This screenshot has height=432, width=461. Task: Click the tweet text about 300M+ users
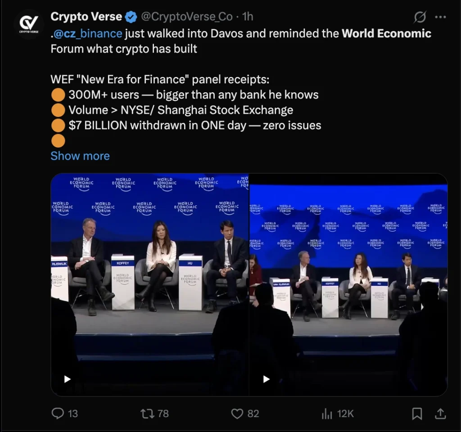click(194, 95)
